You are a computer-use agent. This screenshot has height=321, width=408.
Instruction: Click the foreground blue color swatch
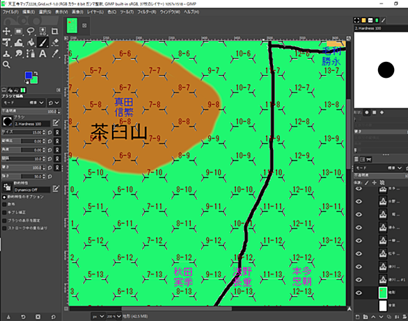(28, 75)
